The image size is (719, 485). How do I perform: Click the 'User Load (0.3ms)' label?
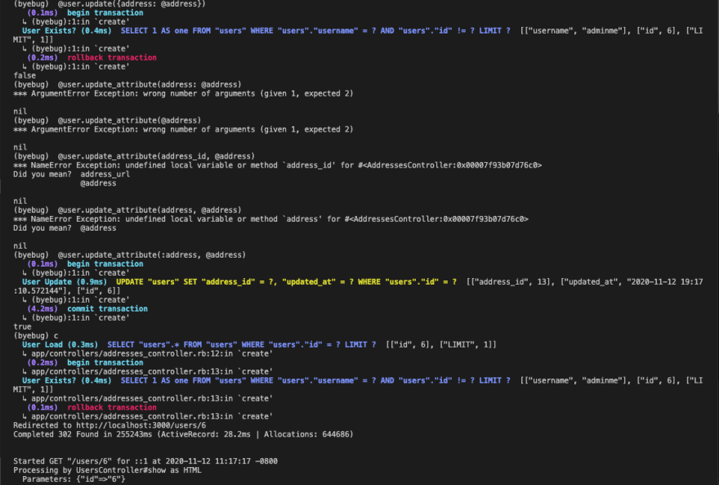60,344
